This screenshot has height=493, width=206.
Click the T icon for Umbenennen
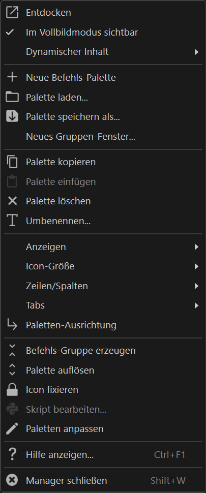12,221
